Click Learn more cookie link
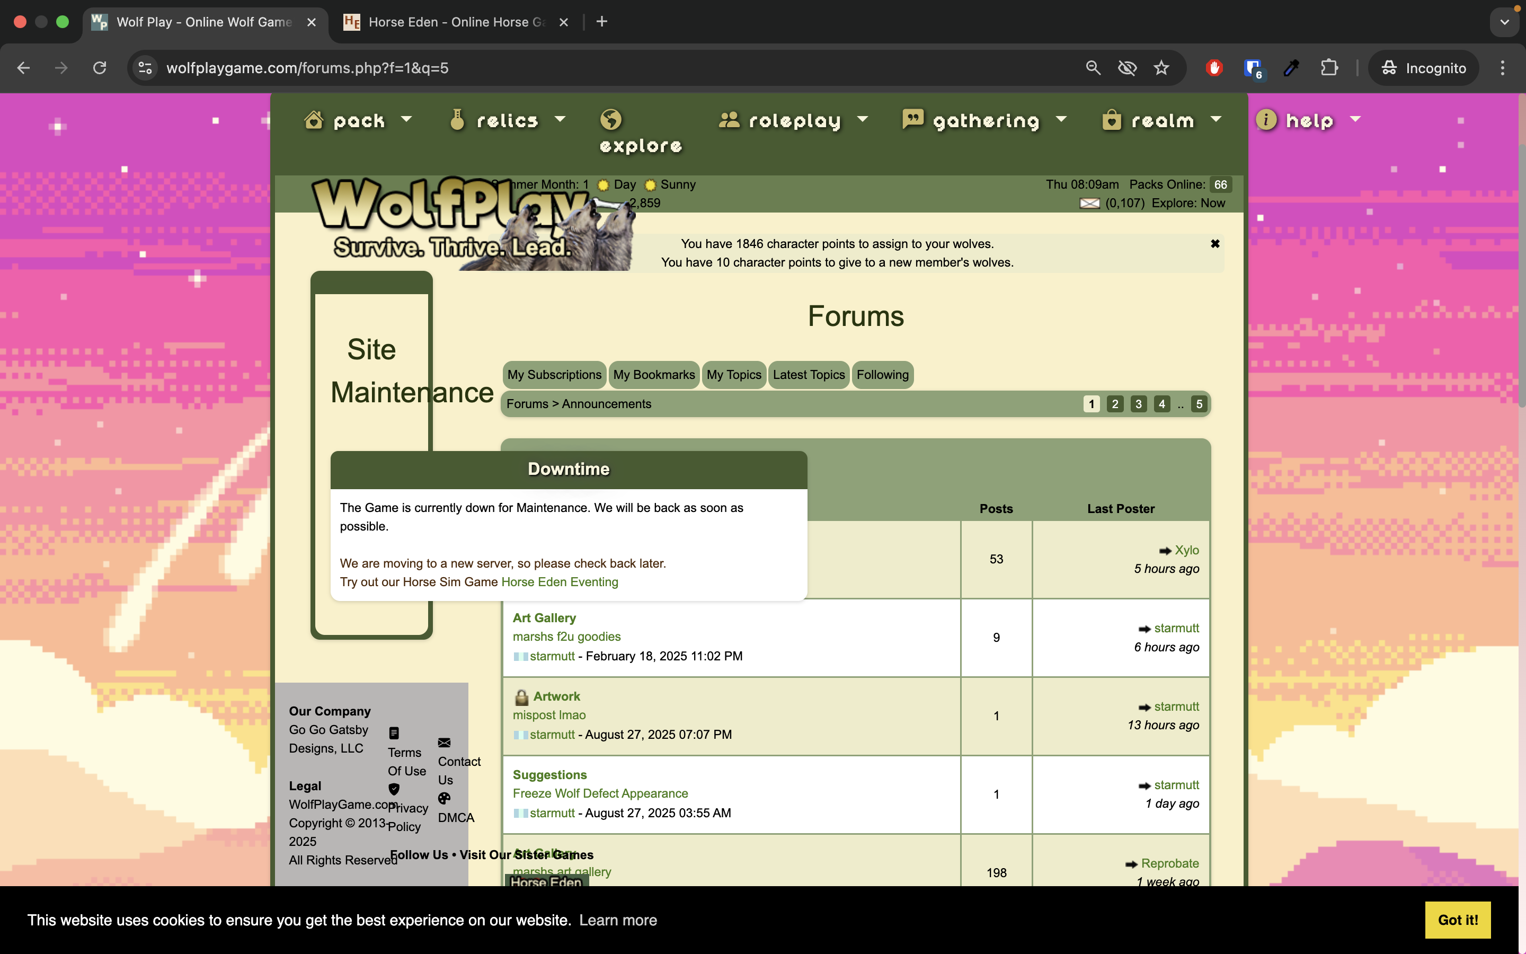The width and height of the screenshot is (1526, 954). [618, 920]
